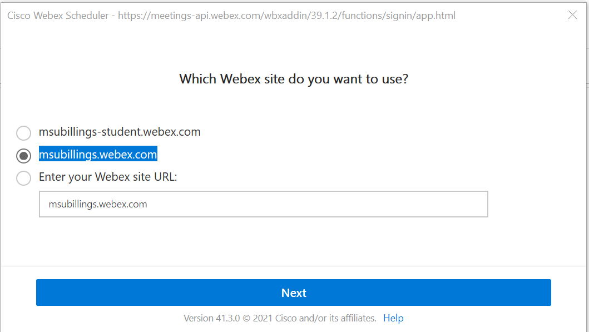Click "app.html" at the title bar end
The width and height of the screenshot is (589, 332).
437,16
